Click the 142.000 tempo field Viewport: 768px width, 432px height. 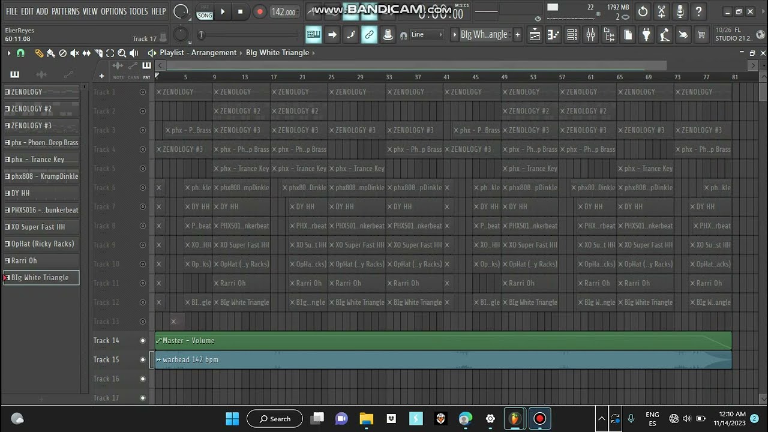[283, 12]
